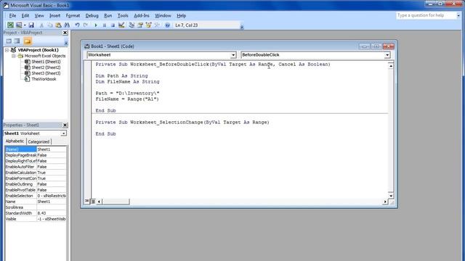The width and height of the screenshot is (465, 261).
Task: Click the EnableAutoFilter False value
Action: pyautogui.click(x=52, y=167)
